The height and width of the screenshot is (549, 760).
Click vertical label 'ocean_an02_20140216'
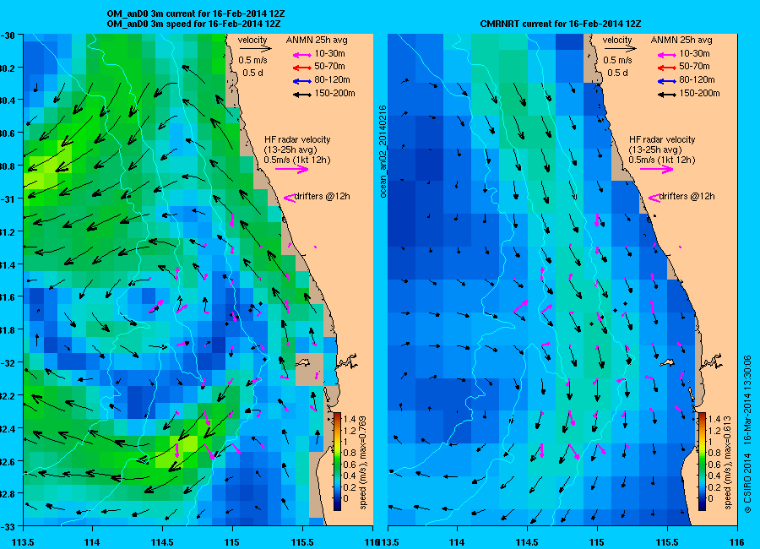(x=383, y=151)
